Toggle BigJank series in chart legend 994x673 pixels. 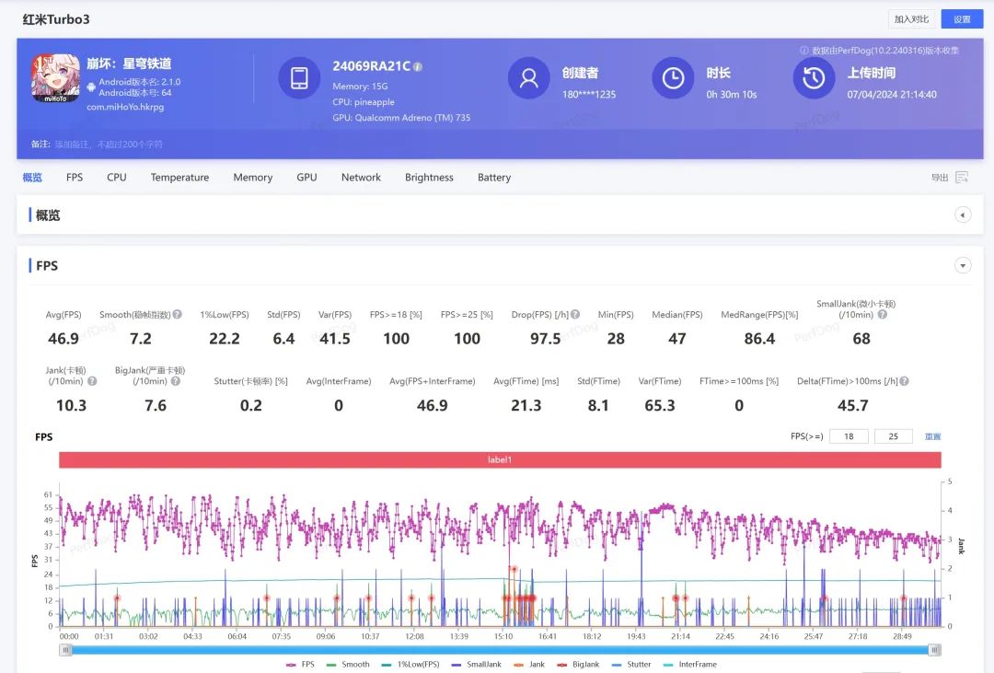(x=579, y=664)
